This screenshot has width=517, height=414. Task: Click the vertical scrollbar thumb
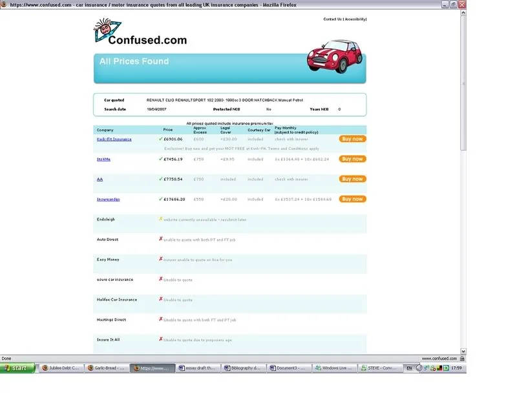pos(463,83)
